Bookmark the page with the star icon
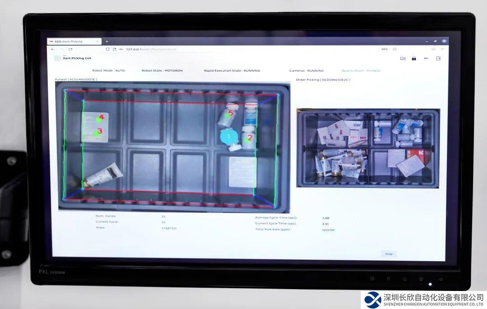The width and height of the screenshot is (487, 309). (x=395, y=49)
